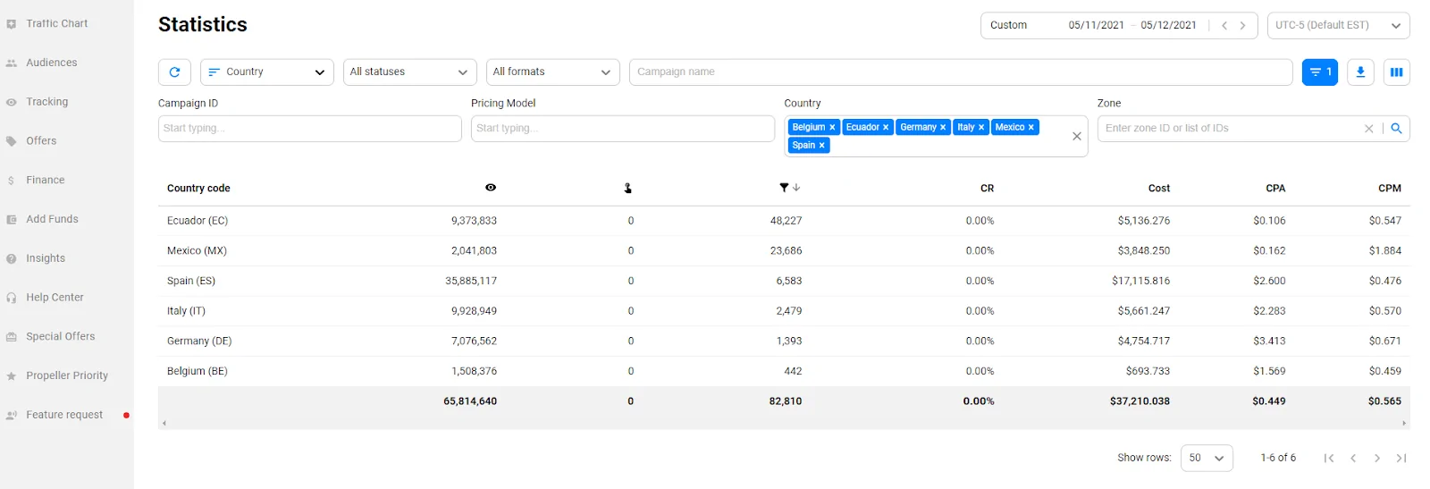Go to the last page icon
Image resolution: width=1430 pixels, height=489 pixels.
click(1401, 458)
